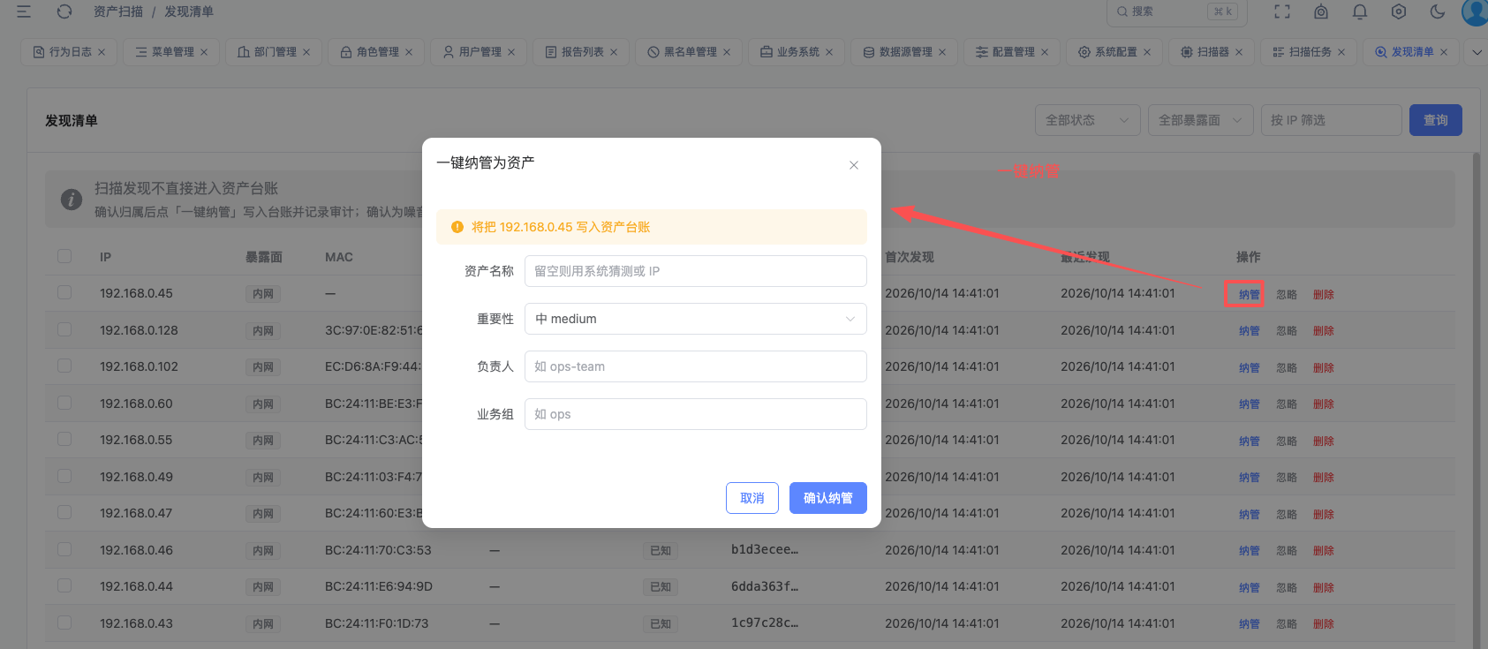Close the 扫描任务 tab using its X
This screenshot has width=1488, height=649.
pyautogui.click(x=1341, y=52)
